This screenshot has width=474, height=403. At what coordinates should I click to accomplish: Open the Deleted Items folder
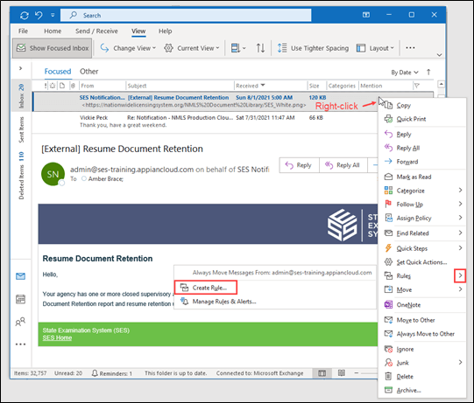21,176
